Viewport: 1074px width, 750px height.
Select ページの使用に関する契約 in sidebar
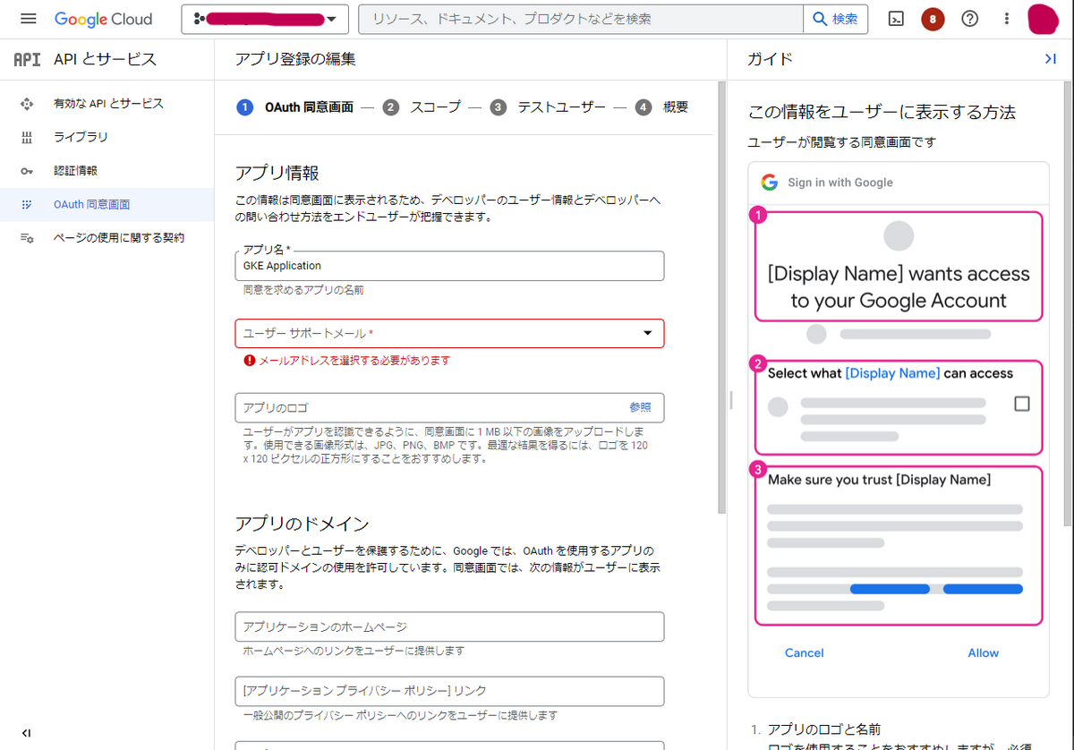pos(107,238)
